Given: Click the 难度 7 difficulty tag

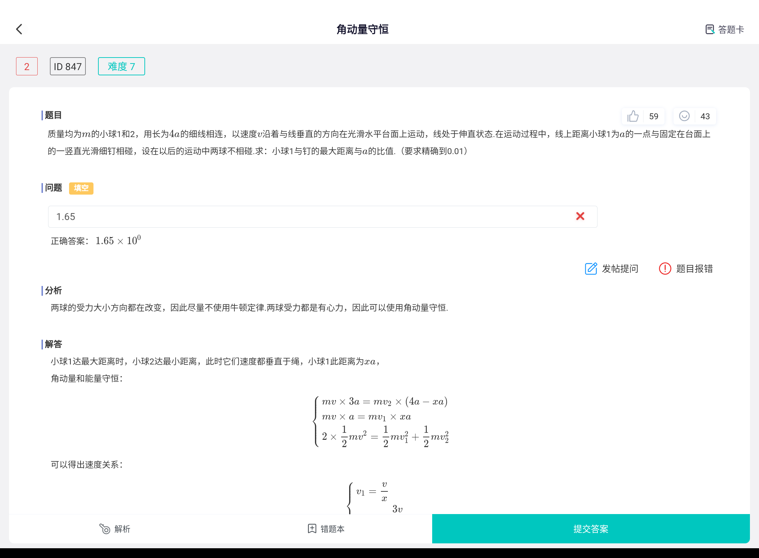Looking at the screenshot, I should click(121, 66).
